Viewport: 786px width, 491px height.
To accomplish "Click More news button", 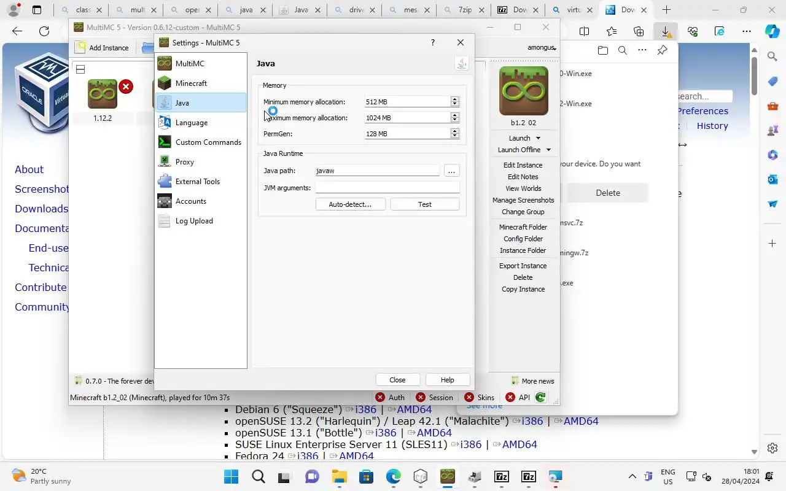I will tap(532, 381).
